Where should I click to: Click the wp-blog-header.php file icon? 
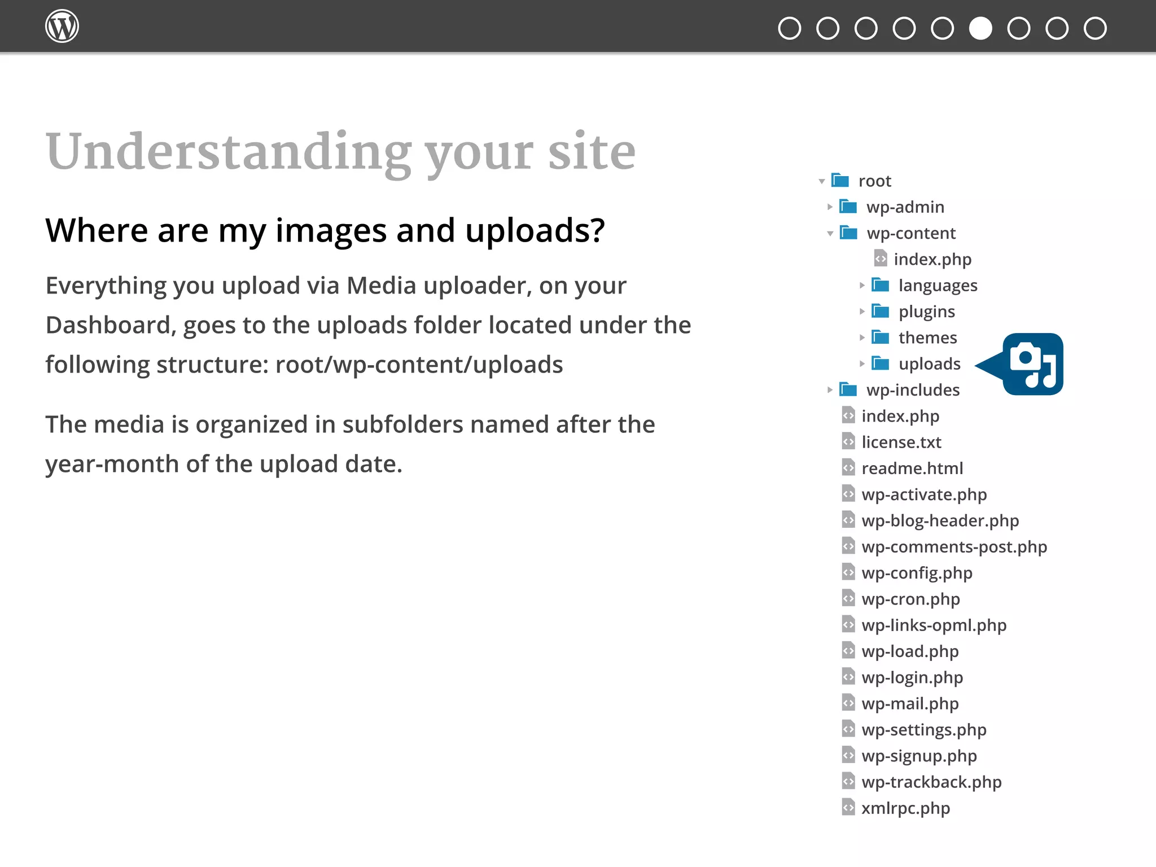point(848,520)
